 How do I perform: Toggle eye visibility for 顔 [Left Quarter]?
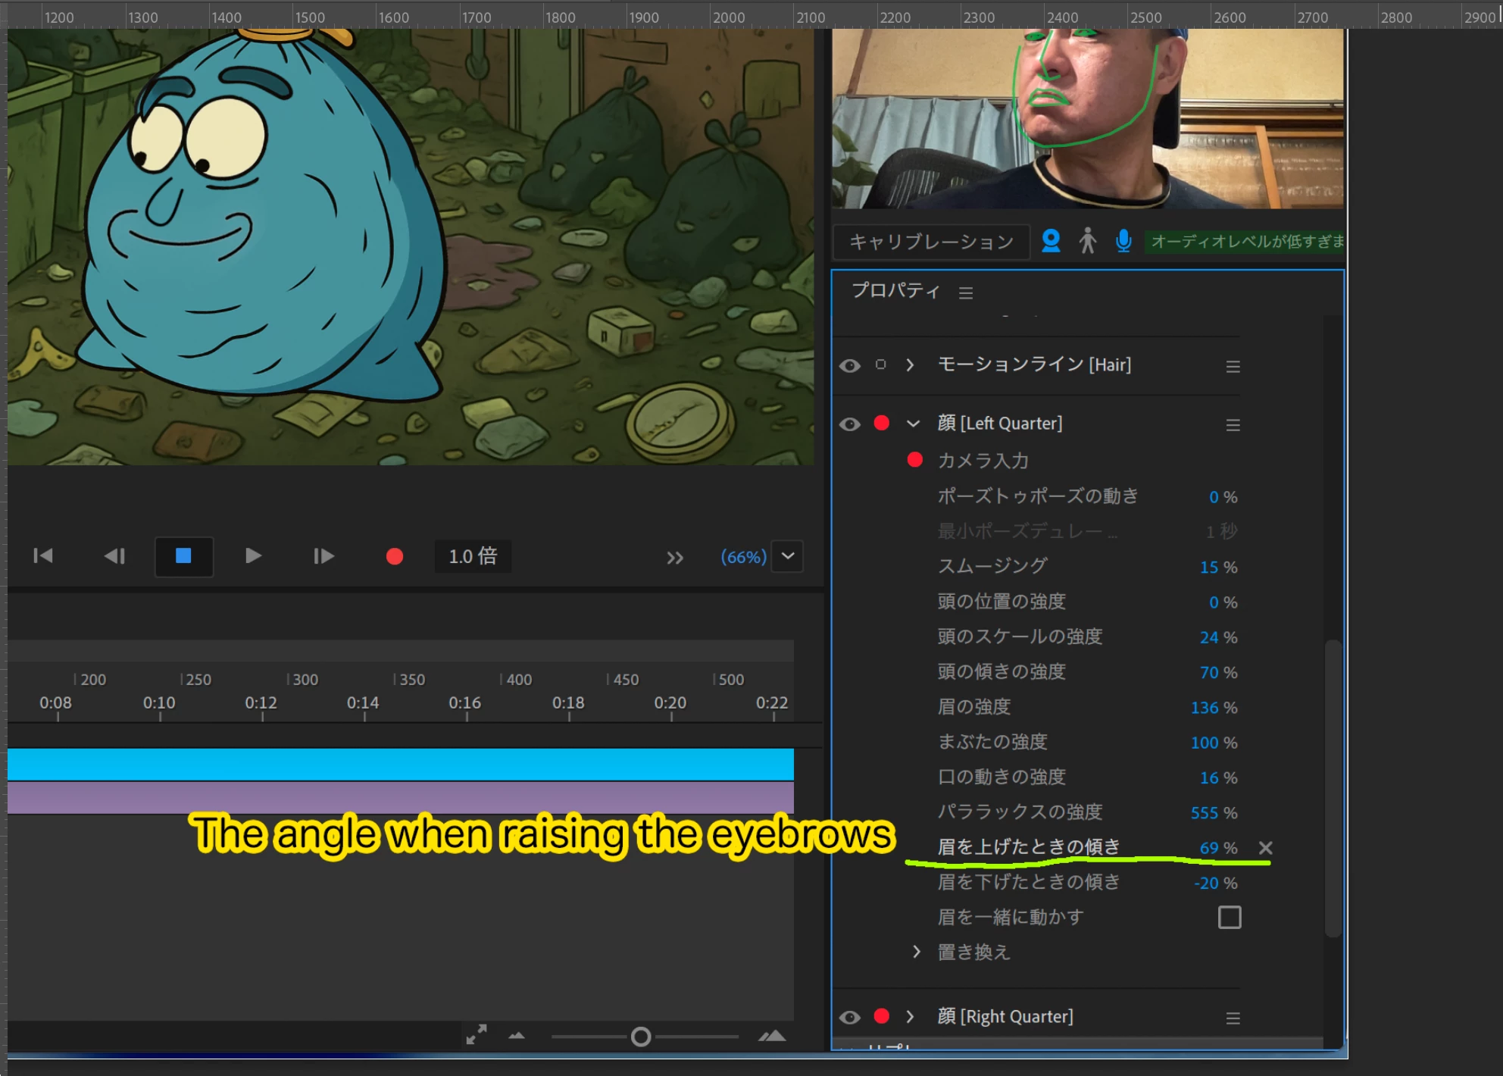pyautogui.click(x=850, y=424)
